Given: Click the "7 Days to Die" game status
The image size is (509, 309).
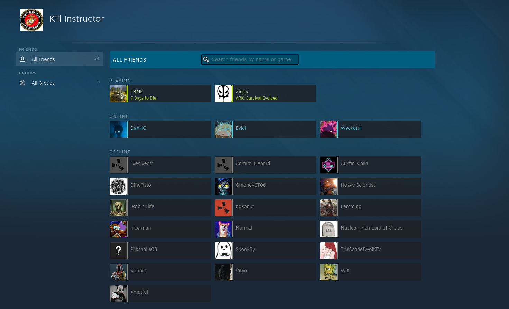Looking at the screenshot, I should tap(143, 98).
